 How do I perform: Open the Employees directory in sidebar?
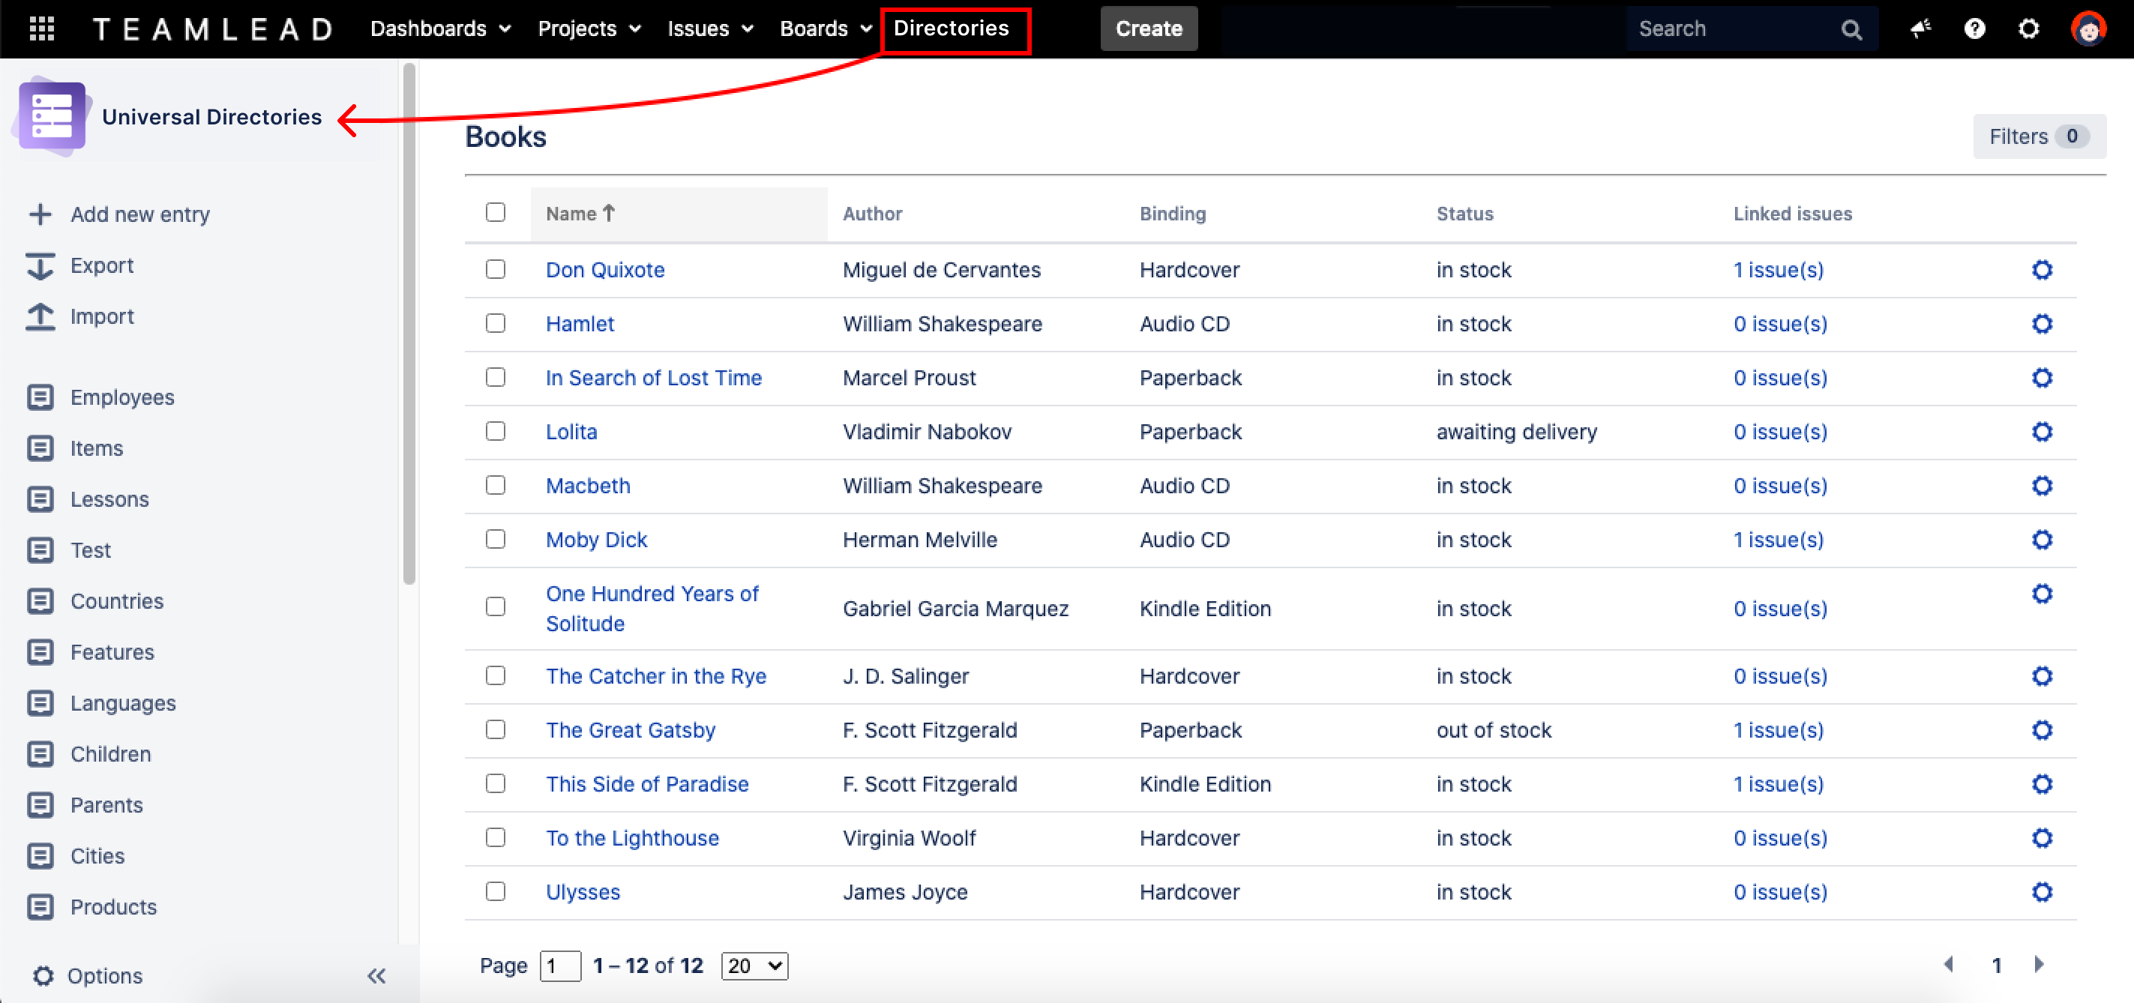click(121, 397)
